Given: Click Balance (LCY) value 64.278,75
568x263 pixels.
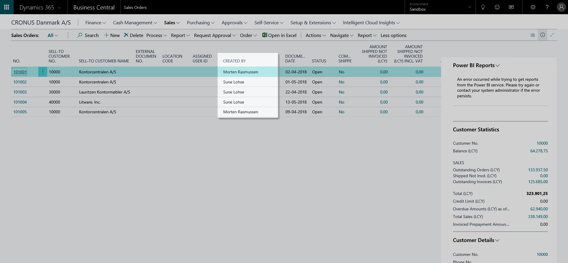Looking at the screenshot, I should [539, 151].
